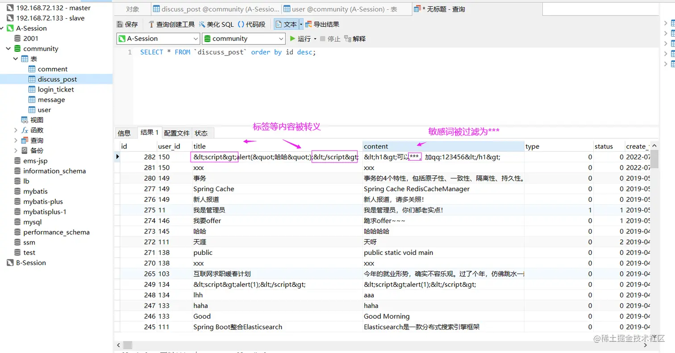Screen dimensions: 675x353
Task: Open the 运行 dropdown arrow
Action: 315,39
